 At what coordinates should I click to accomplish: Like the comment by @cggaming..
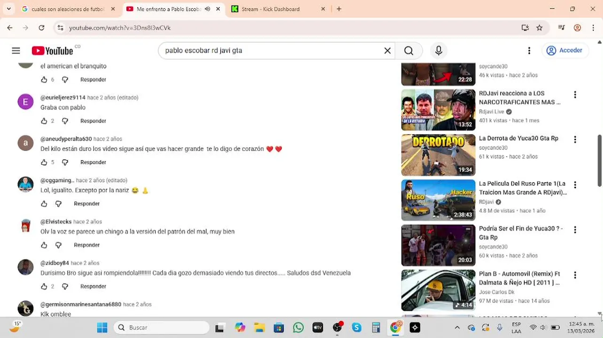[44, 204]
